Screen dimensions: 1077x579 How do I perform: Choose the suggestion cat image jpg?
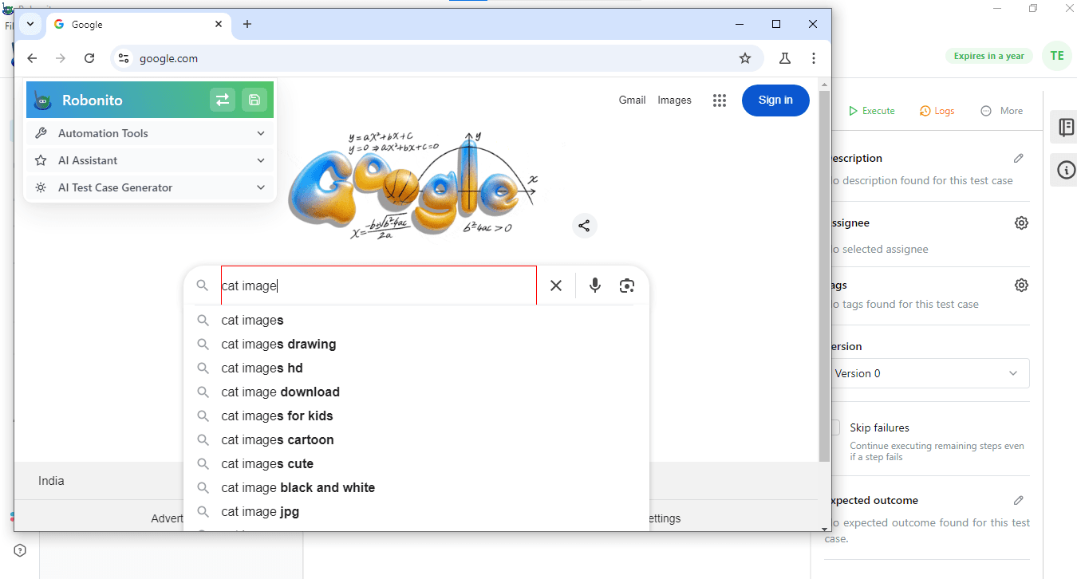point(416,512)
